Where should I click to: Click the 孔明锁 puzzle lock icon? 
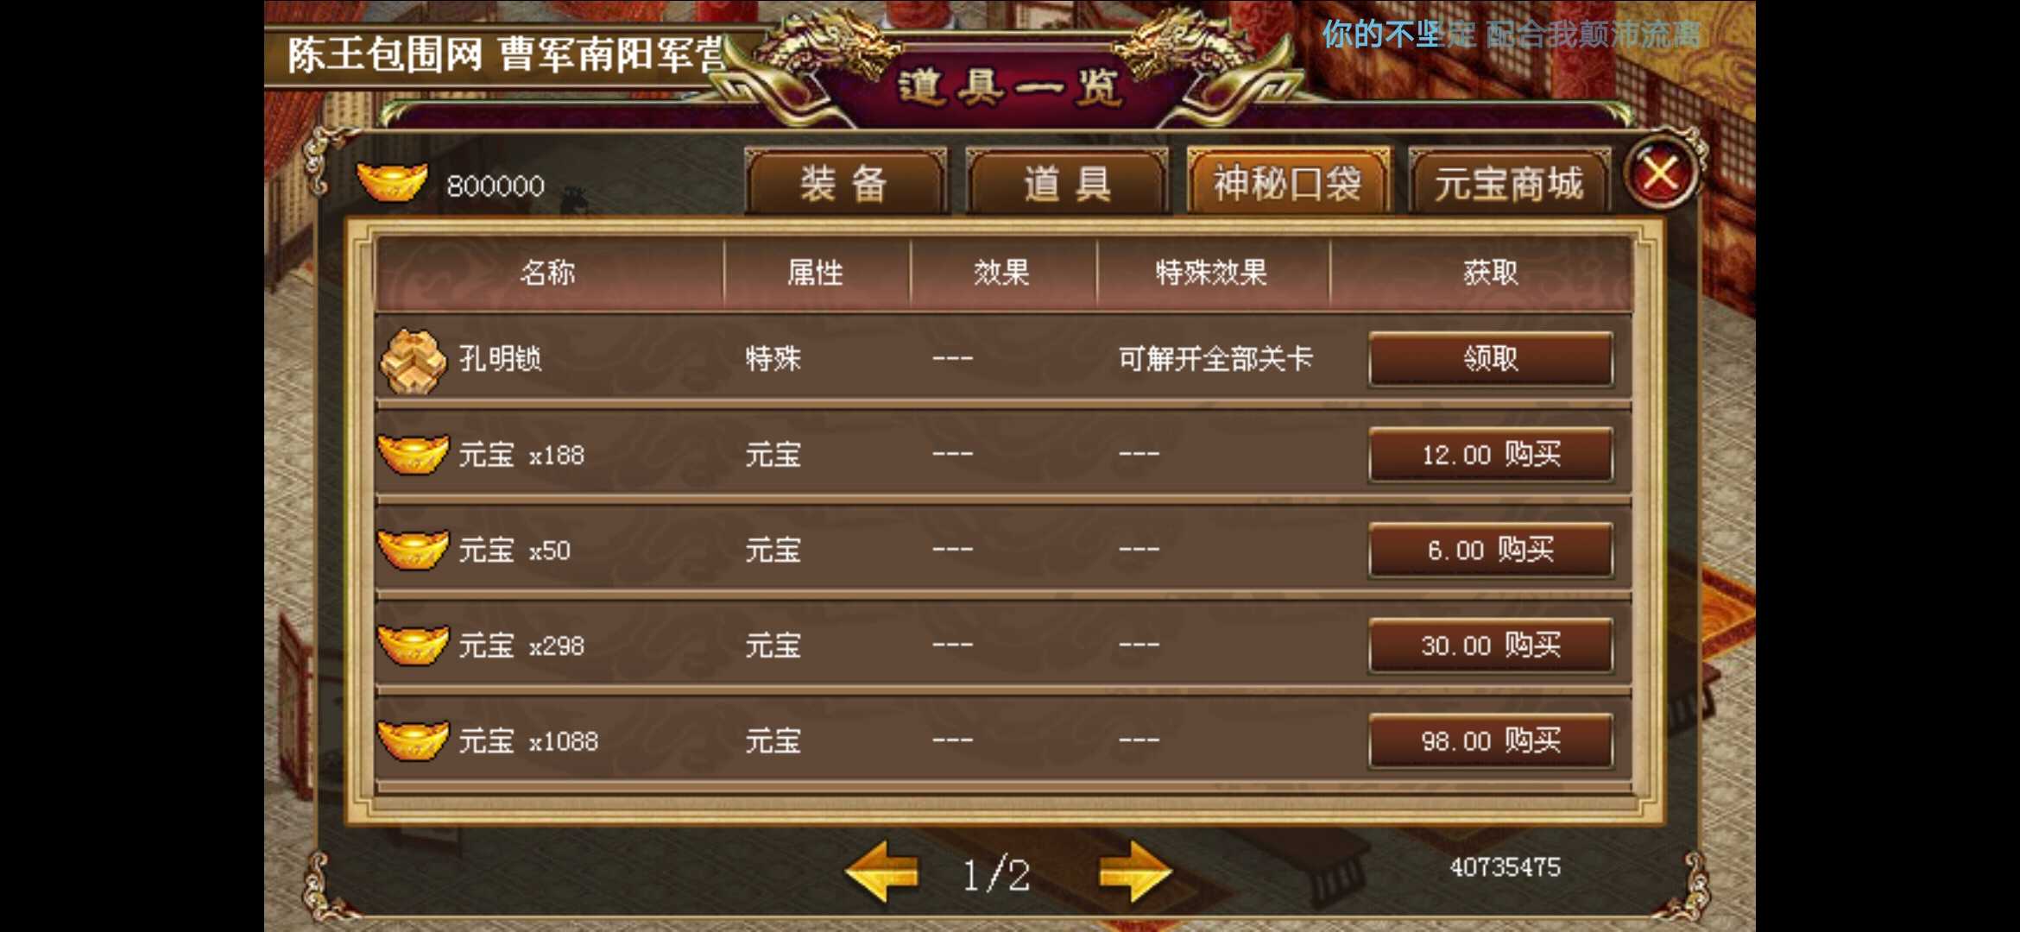click(x=413, y=360)
